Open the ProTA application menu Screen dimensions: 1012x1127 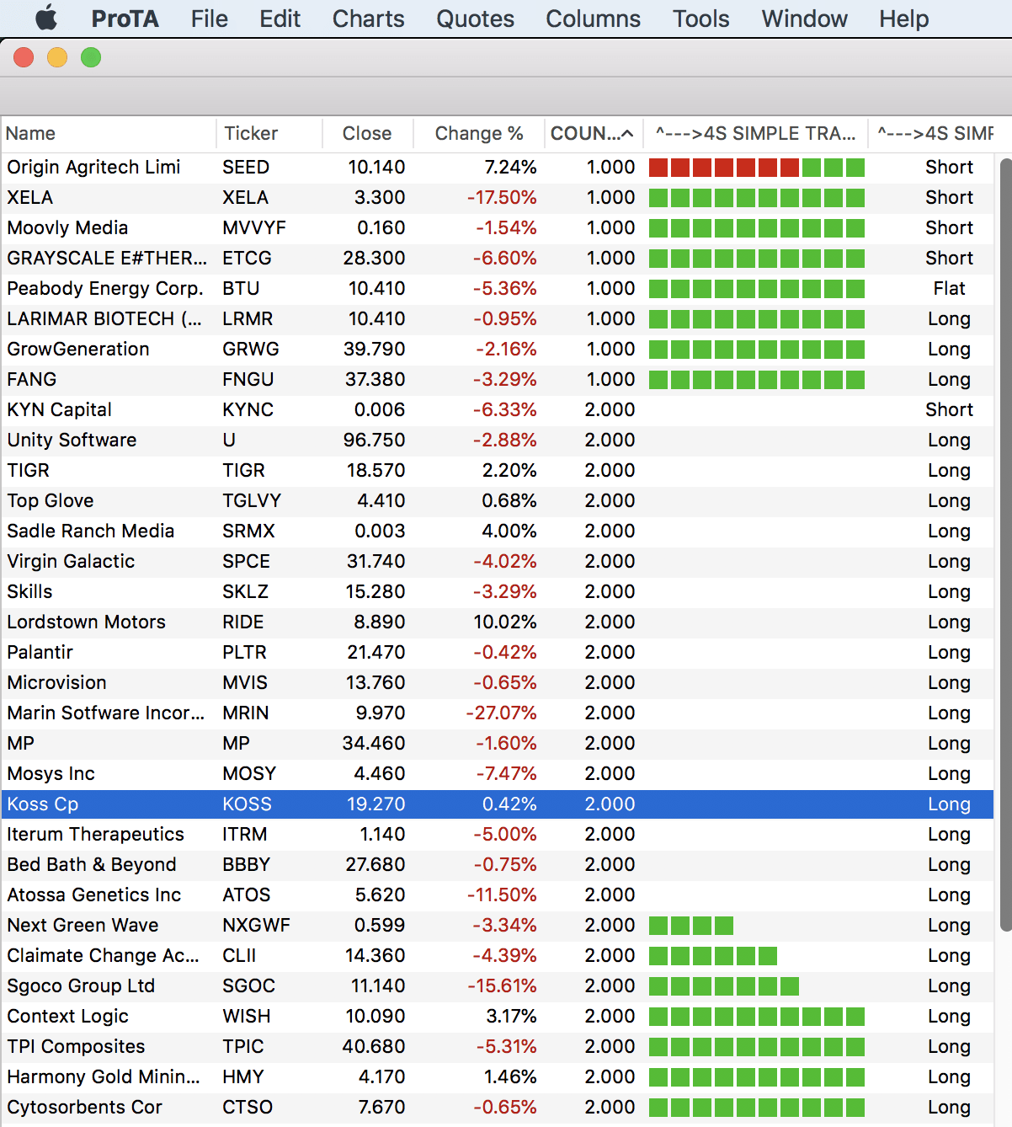(125, 19)
